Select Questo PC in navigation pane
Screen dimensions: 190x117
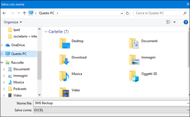tap(19, 54)
